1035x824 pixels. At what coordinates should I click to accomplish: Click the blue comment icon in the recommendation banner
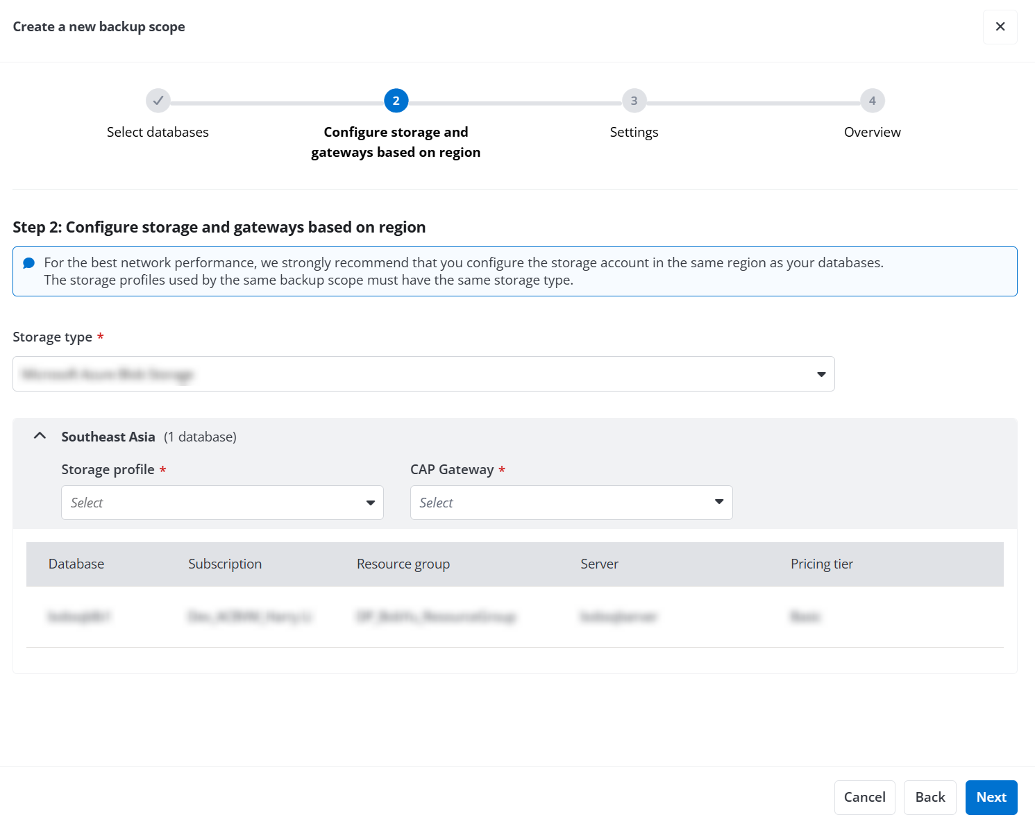pyautogui.click(x=28, y=262)
